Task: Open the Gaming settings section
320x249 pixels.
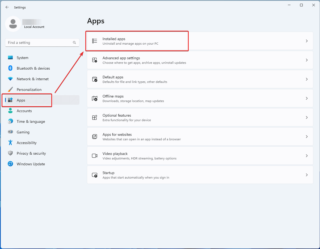Action: point(23,132)
